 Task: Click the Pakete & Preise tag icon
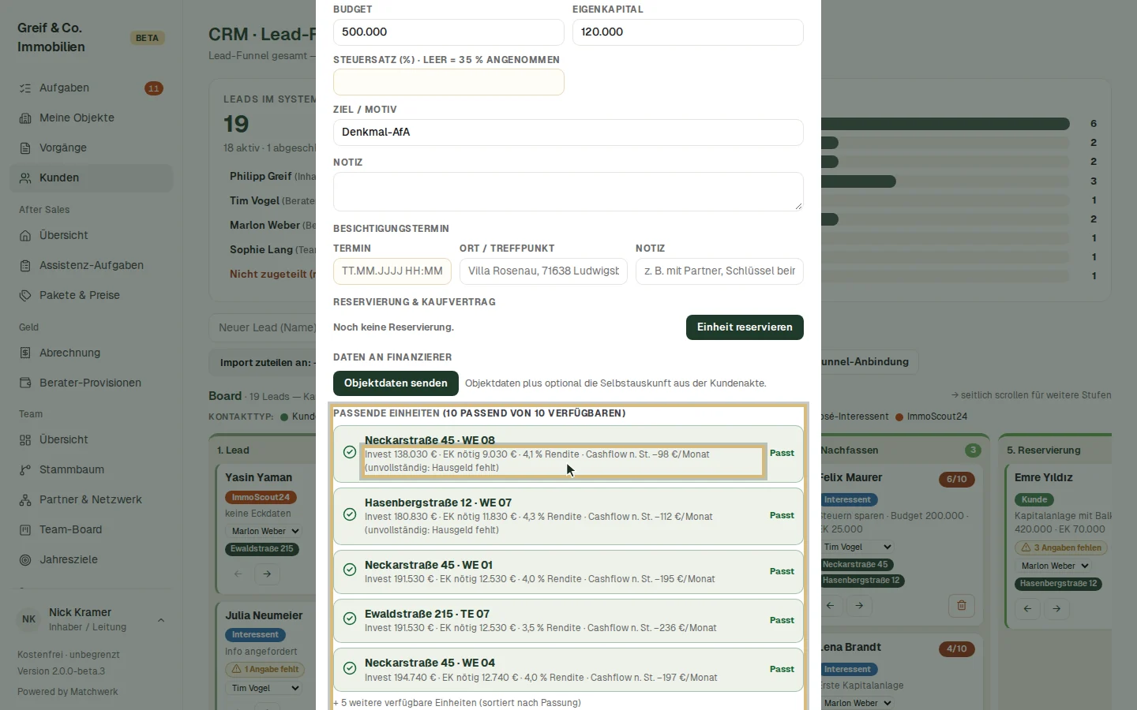pos(25,296)
